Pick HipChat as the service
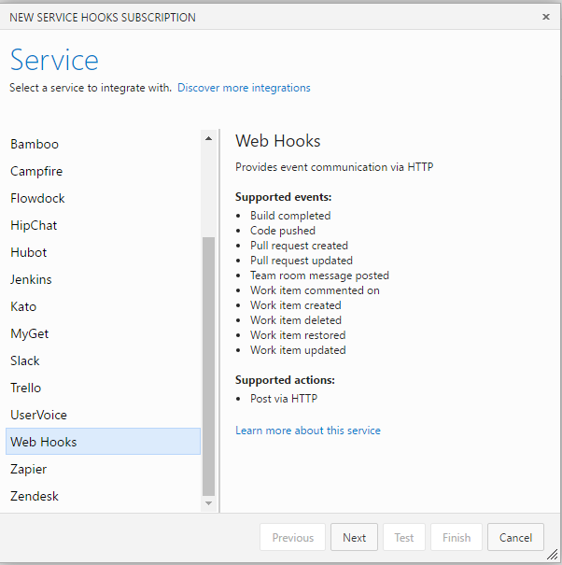Screen dimensions: 562x565 tap(103, 225)
